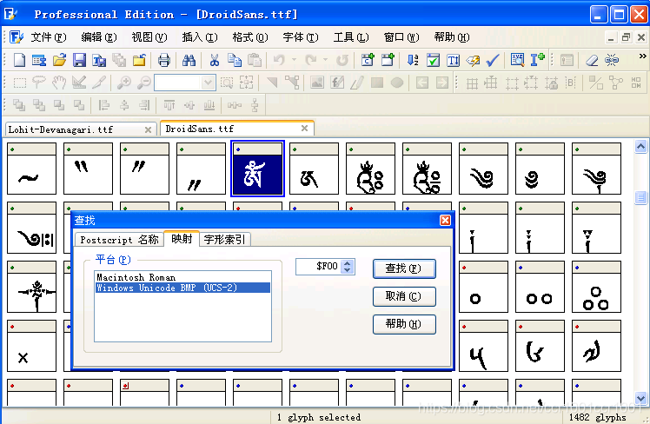Click the vertical scrollbar thumb
650x424 pixels.
(x=641, y=197)
